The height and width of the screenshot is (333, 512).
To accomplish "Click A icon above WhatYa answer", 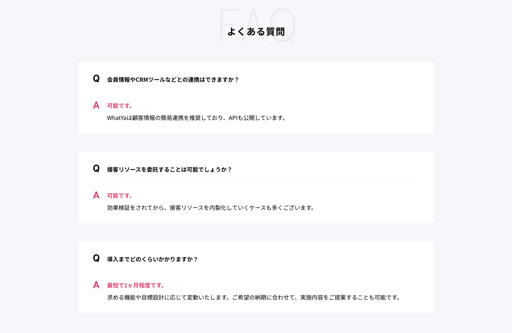I will [x=96, y=105].
